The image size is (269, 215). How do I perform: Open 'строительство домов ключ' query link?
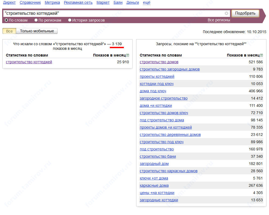coord(164,113)
